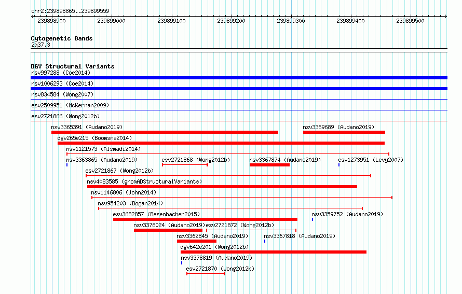
Task: Click the red bar under nsv3367874
Action: coord(269,165)
